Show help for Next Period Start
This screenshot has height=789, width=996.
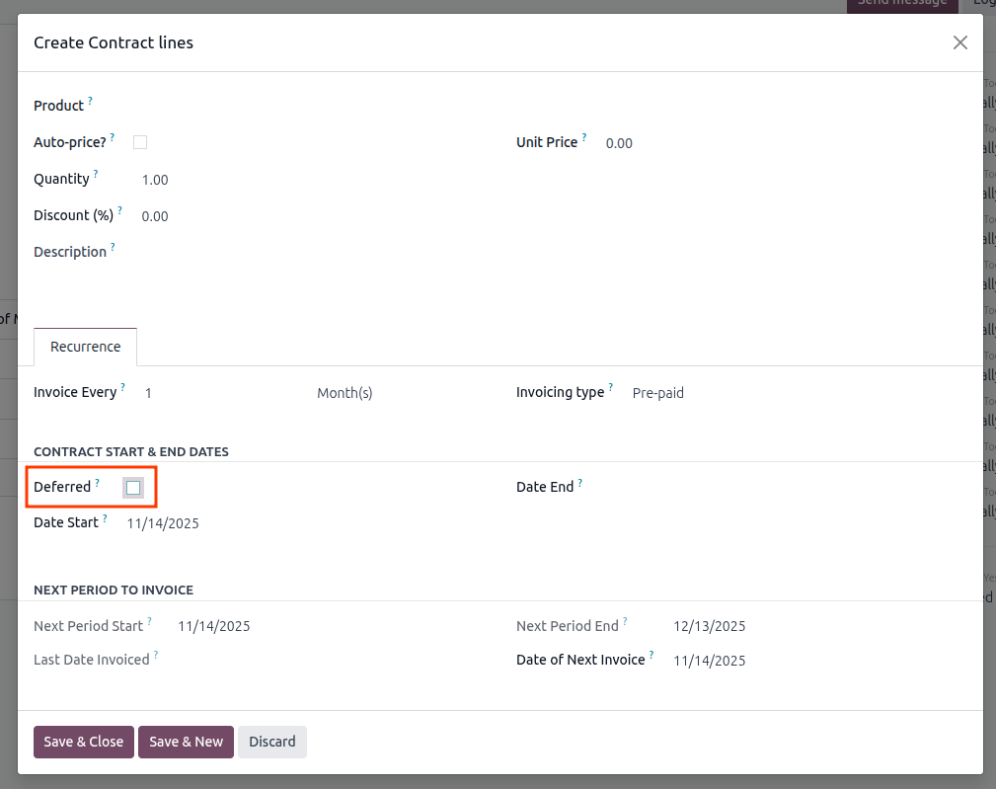150,621
